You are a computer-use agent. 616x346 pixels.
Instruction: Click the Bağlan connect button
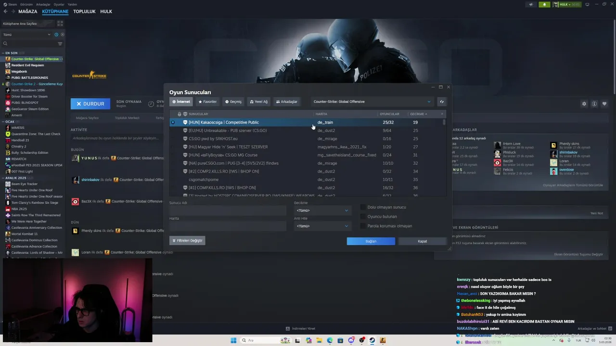(x=371, y=241)
